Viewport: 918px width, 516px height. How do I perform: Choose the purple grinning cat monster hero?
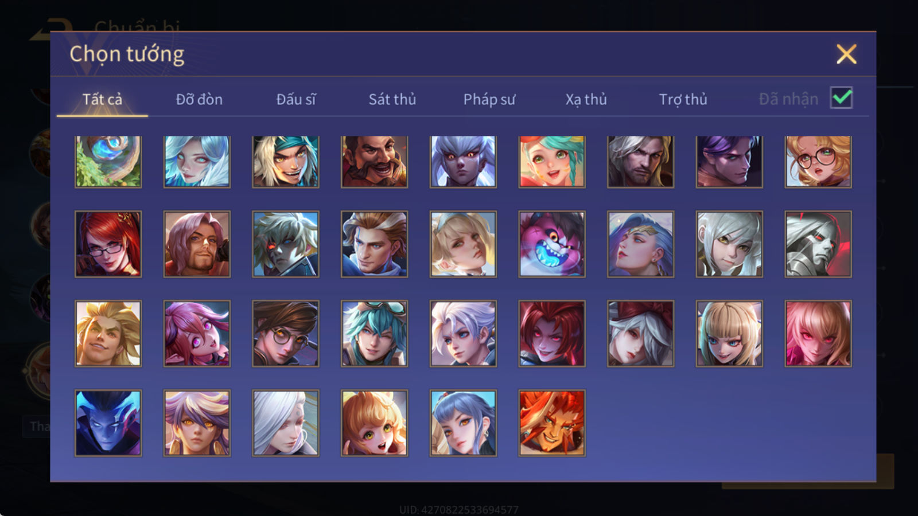tap(552, 244)
